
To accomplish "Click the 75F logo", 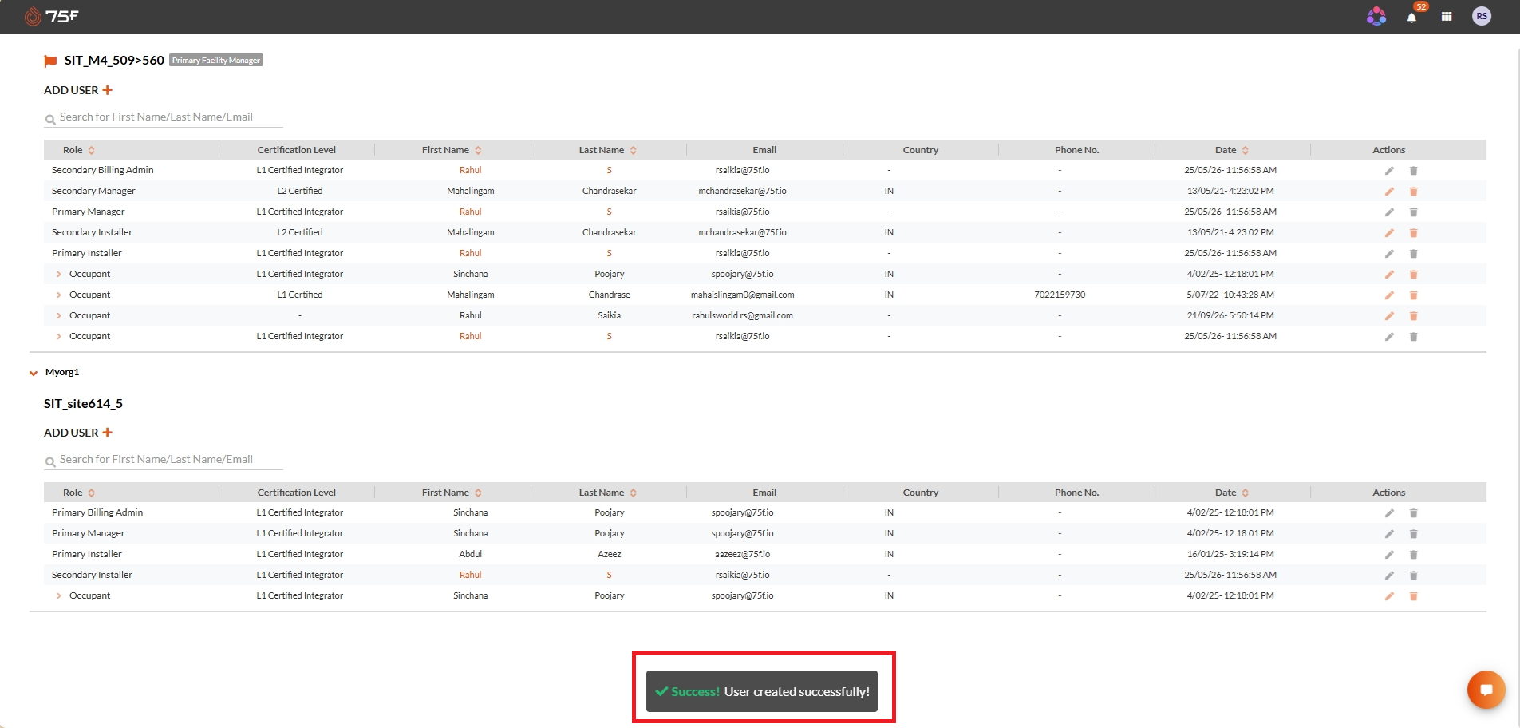I will pos(51,16).
